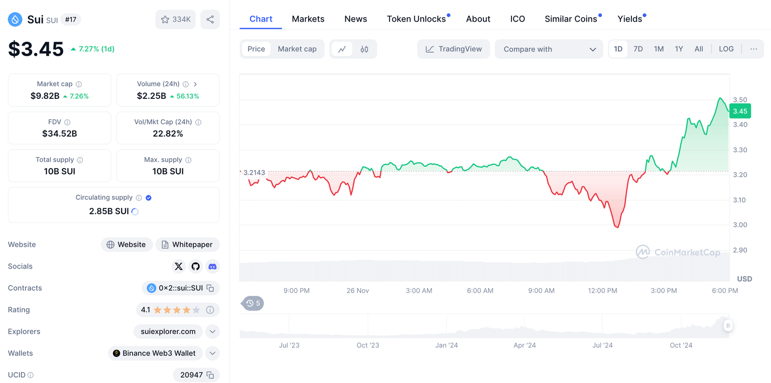771x383 pixels.
Task: Switch to candlestick chart view
Action: pos(364,49)
